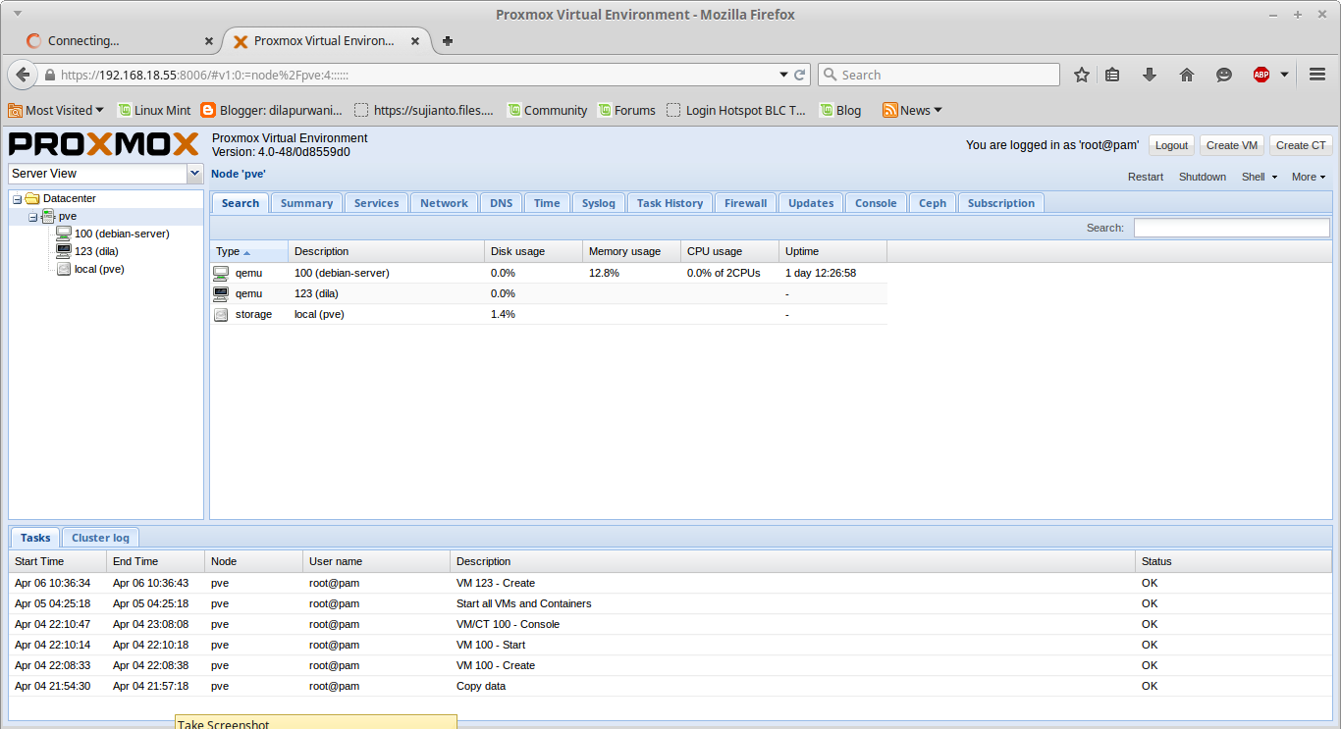Image resolution: width=1341 pixels, height=729 pixels.
Task: Open the Linux Mint bookmark
Action: [154, 110]
